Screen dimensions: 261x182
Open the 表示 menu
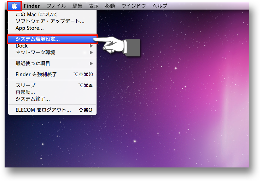[94, 6]
